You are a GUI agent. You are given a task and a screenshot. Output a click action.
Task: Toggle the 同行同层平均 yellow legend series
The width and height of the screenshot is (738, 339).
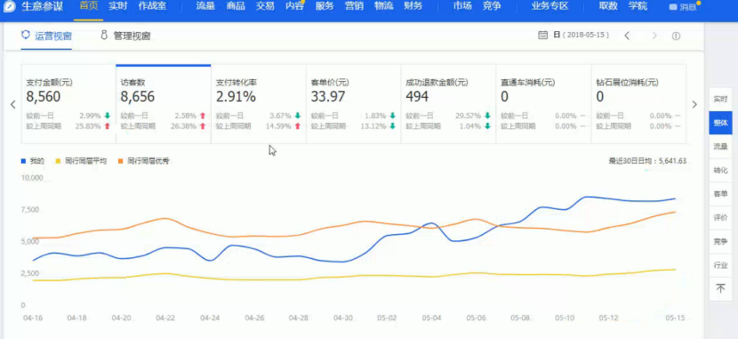[x=81, y=161]
